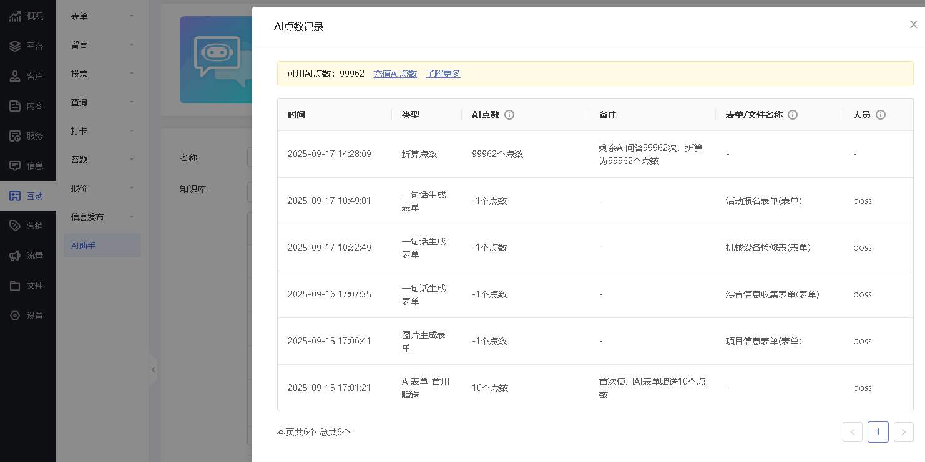Click the info icon beside 表单/文件名称 header

click(793, 115)
